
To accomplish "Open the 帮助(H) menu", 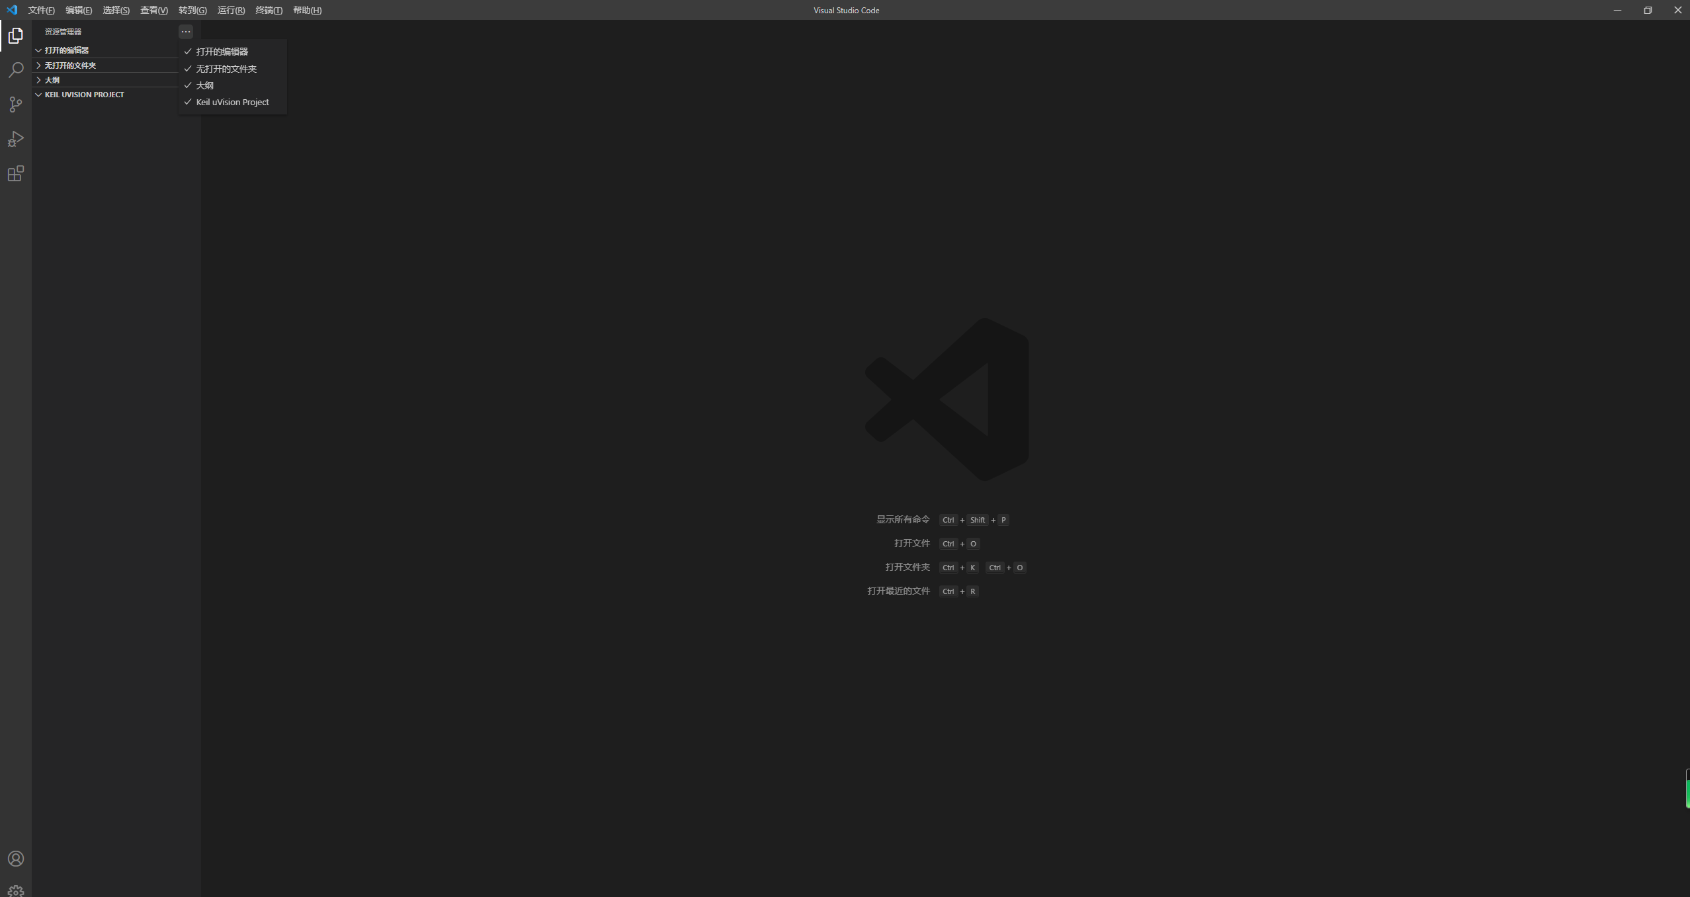I will click(x=307, y=10).
